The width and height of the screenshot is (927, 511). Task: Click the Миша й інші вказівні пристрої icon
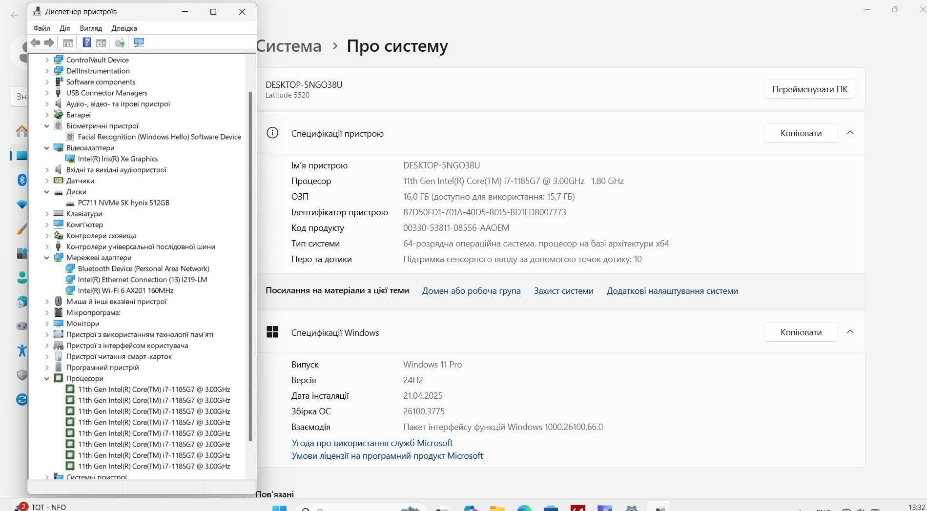coord(59,302)
